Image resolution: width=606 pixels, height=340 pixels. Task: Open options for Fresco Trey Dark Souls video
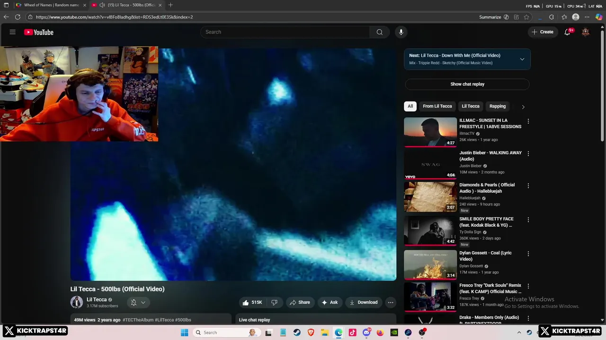point(528,286)
